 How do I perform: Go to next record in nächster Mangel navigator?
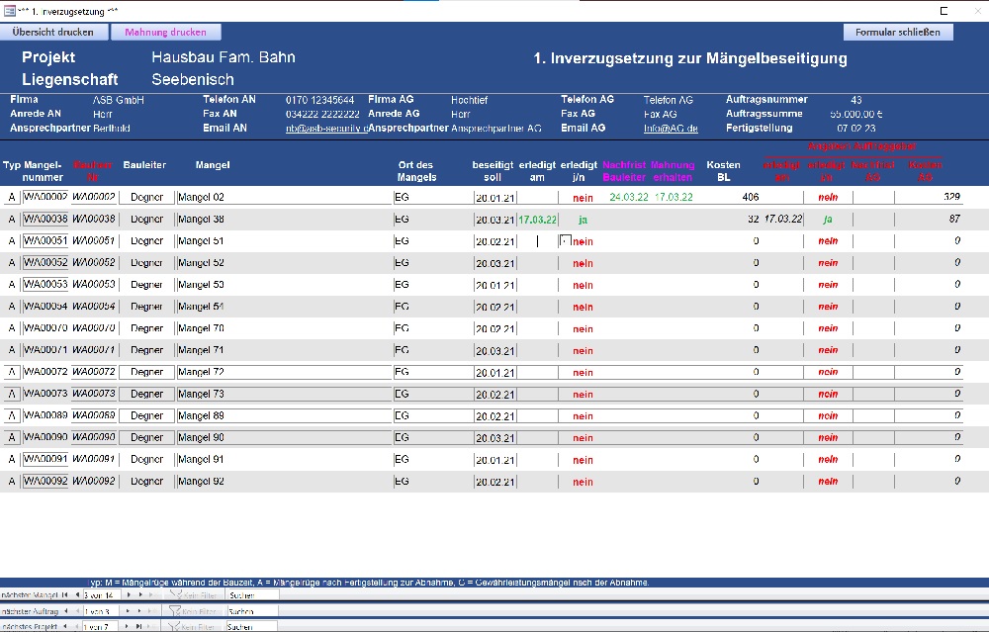pyautogui.click(x=129, y=594)
